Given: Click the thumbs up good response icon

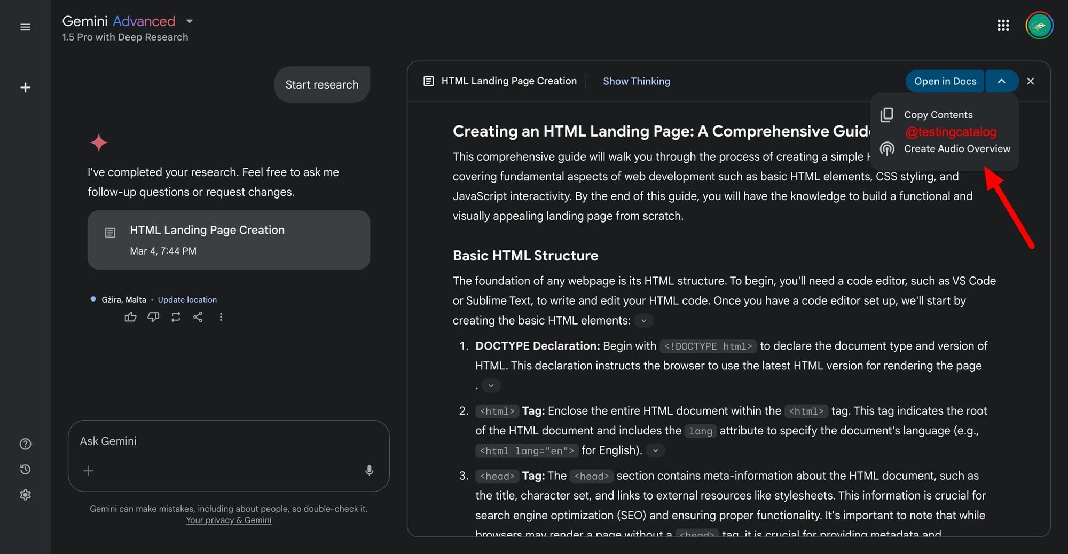Looking at the screenshot, I should [x=130, y=317].
